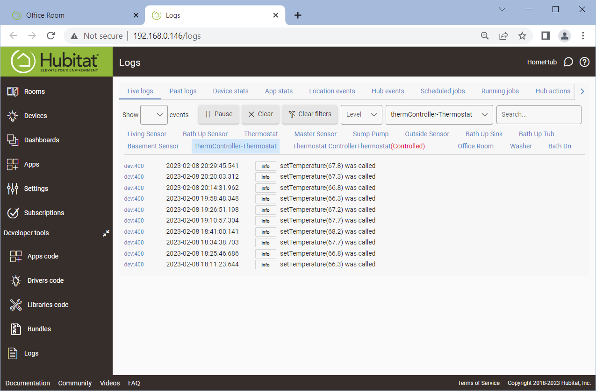Viewport: 596px width, 391px height.
Task: Click the Apps grid icon
Action: [13, 164]
